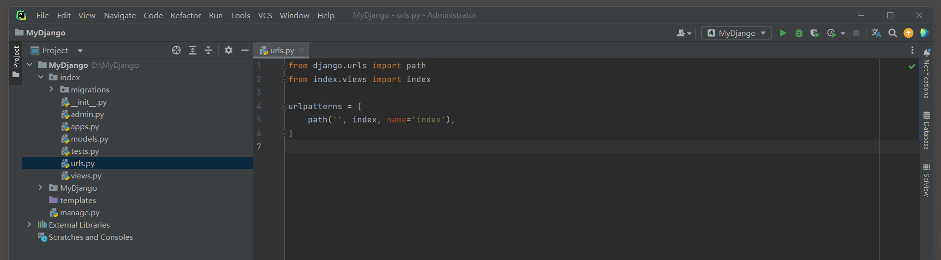Click the Stop process square icon
The height and width of the screenshot is (260, 941).
[x=856, y=33]
